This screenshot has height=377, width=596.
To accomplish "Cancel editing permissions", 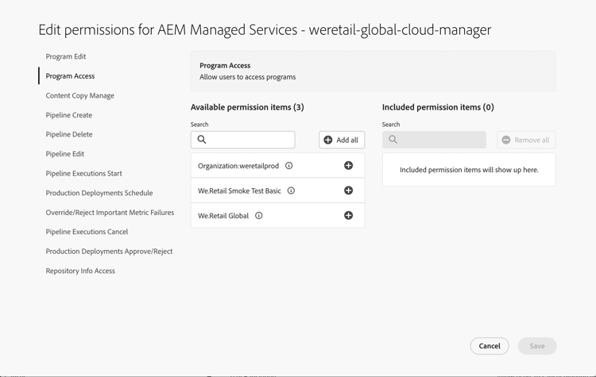I will 490,346.
